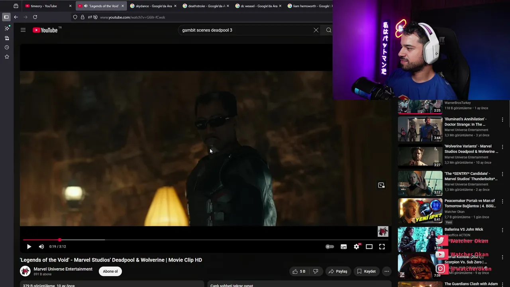The width and height of the screenshot is (510, 287).
Task: Go back to the previous page
Action: pyautogui.click(x=16, y=17)
